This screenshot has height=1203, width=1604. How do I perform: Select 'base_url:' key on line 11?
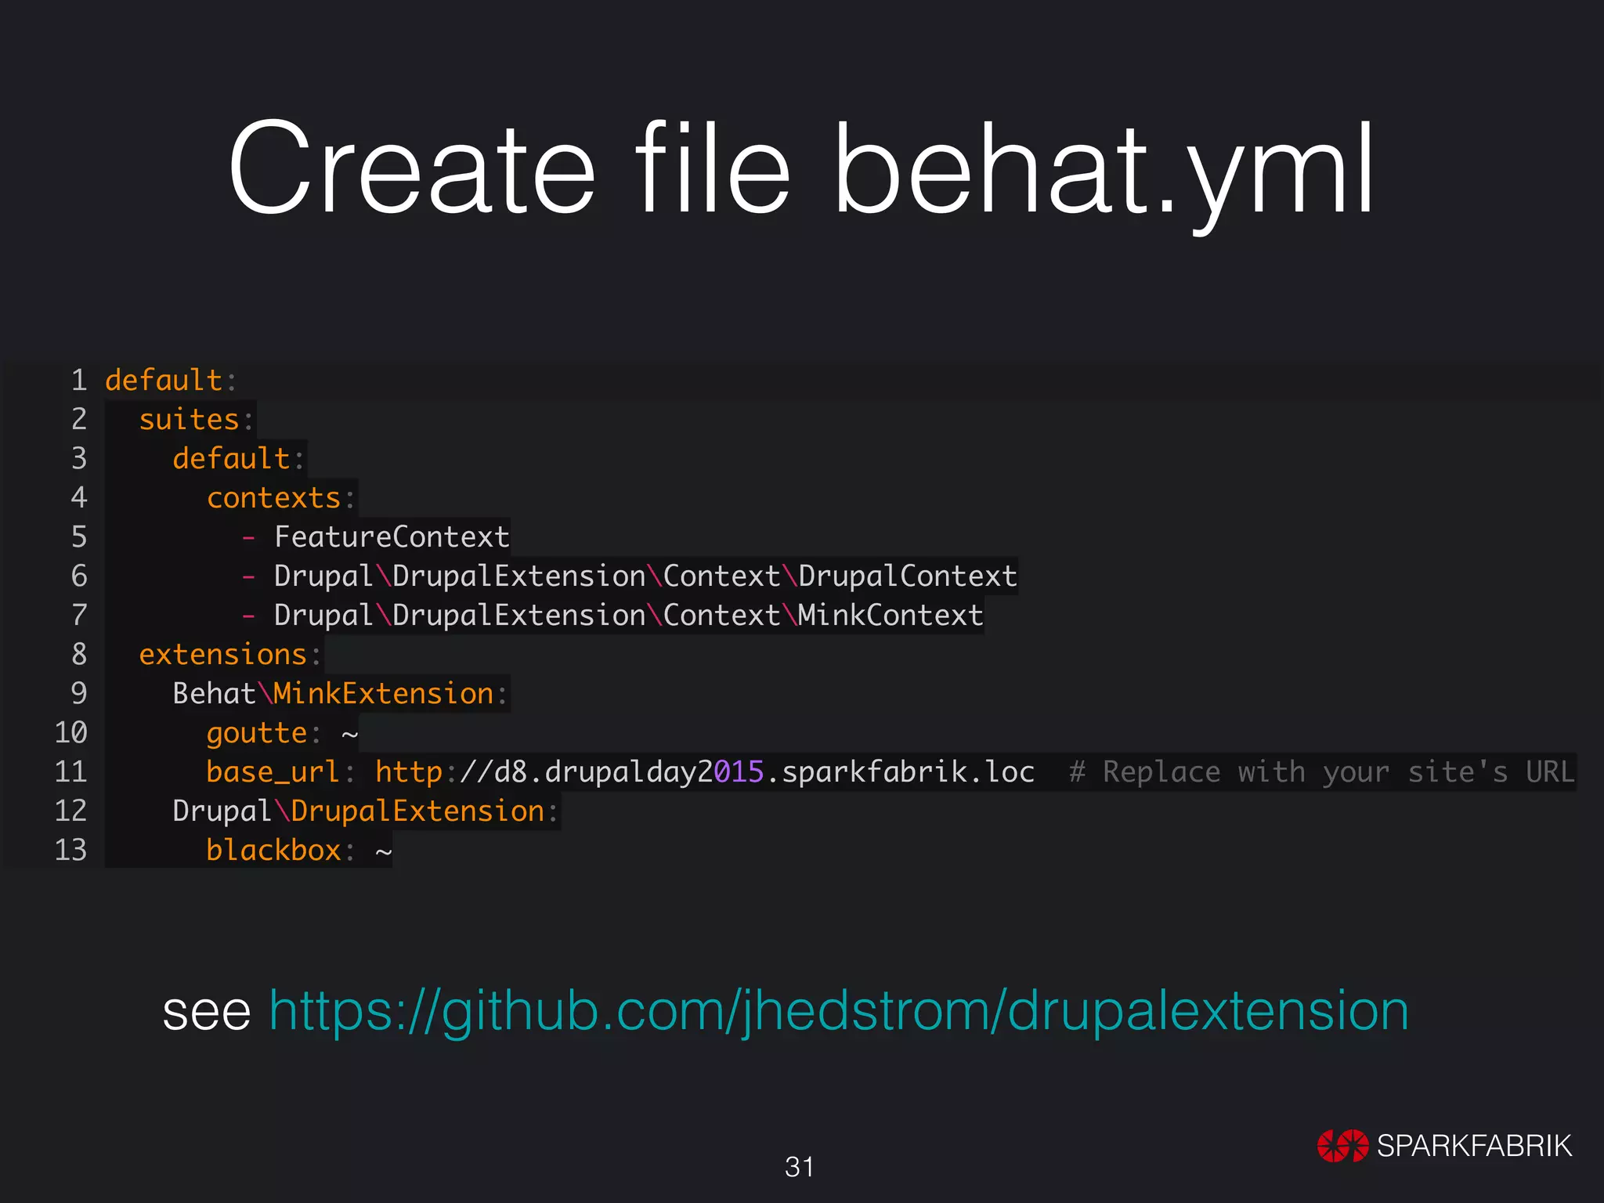coord(280,772)
